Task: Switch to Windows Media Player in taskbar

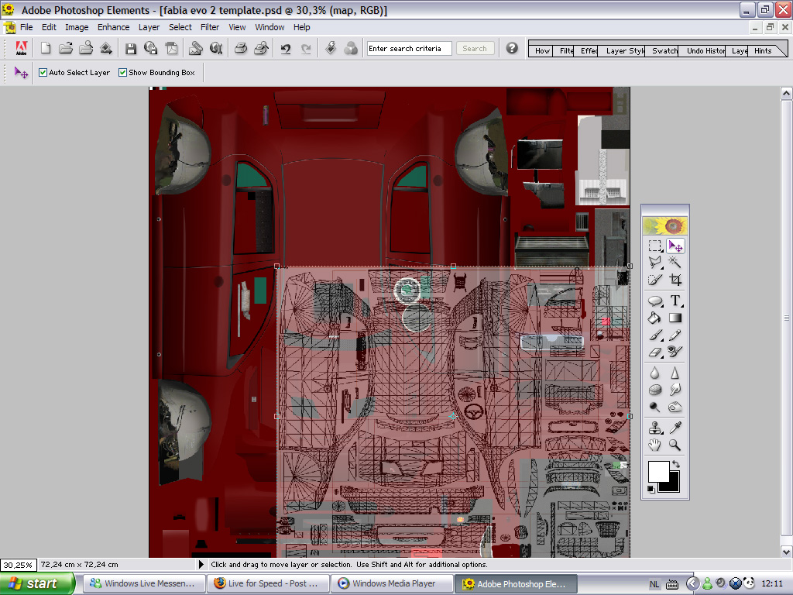Action: click(391, 584)
